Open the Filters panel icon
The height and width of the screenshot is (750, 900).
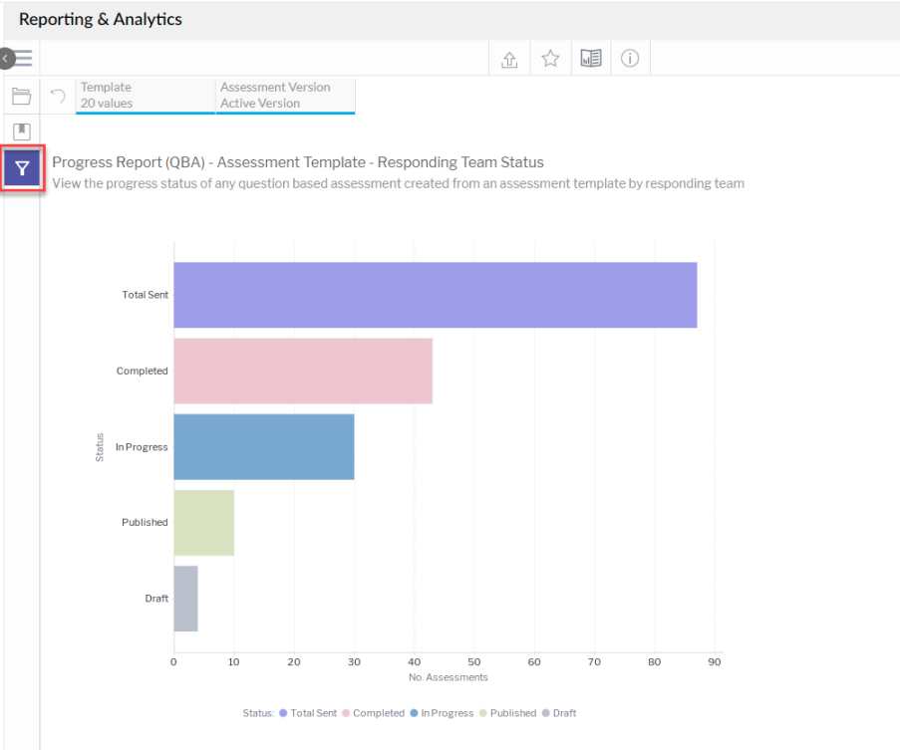22,168
